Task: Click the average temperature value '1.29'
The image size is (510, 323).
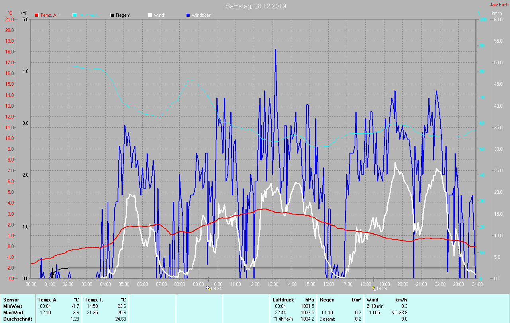Action: 75,319
